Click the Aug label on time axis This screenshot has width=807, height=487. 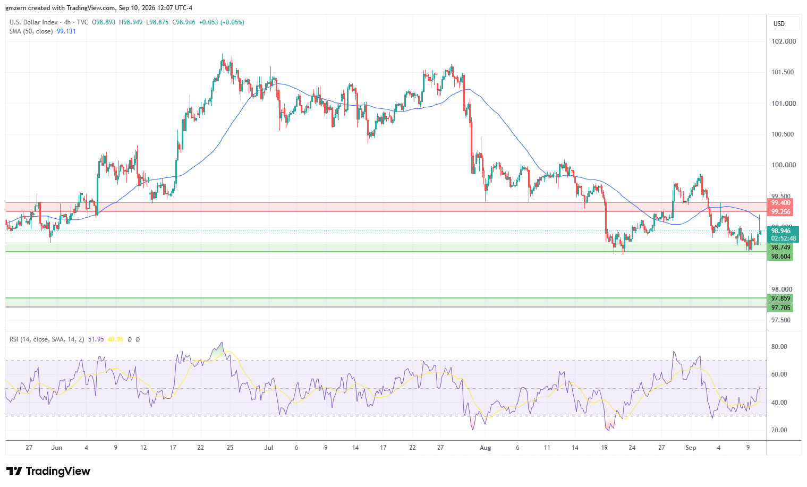[485, 448]
